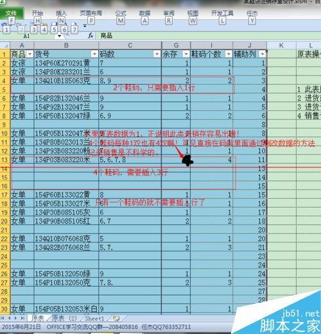Screen dimensions: 321x334
Task: Click the select-all corner of the grid
Action: click(5, 46)
